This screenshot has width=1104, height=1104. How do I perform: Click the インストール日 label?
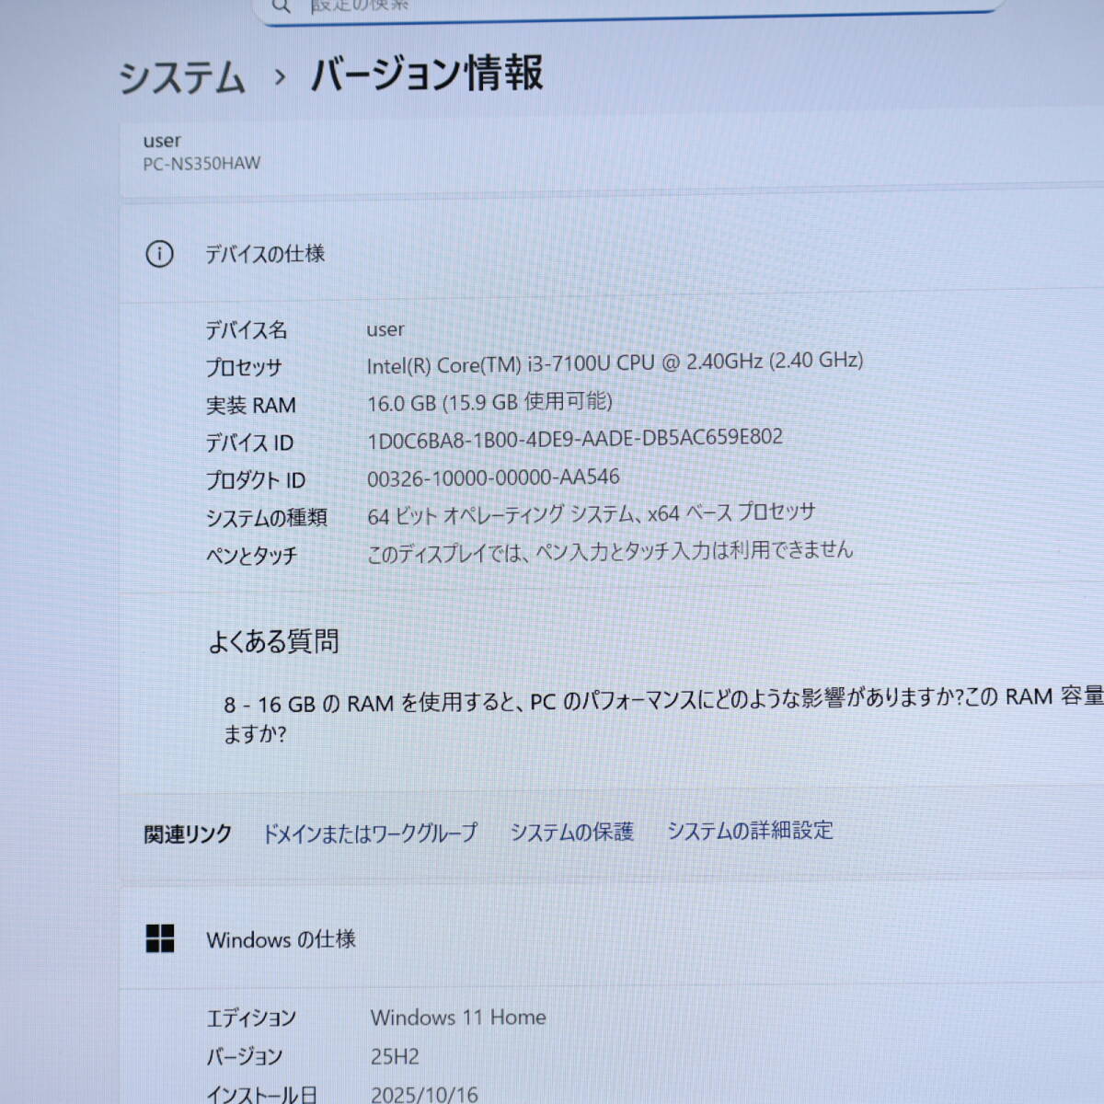tap(261, 1094)
